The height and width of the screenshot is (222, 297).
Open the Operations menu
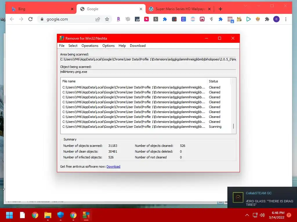90,45
